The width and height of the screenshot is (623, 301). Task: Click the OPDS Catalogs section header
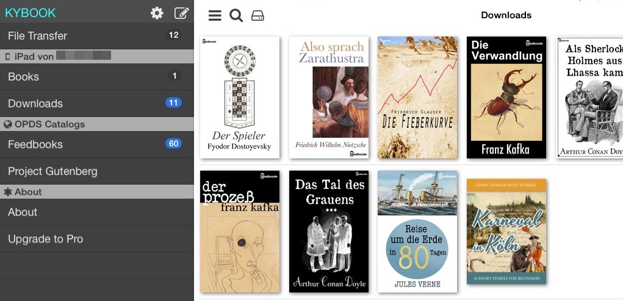(x=97, y=124)
